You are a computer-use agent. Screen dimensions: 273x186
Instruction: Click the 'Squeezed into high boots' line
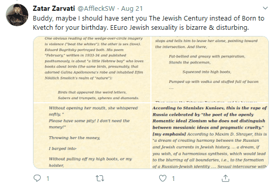[x=207, y=72]
